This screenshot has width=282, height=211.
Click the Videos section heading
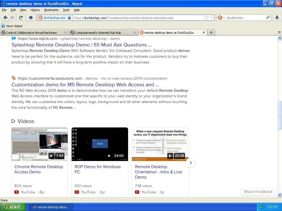click(26, 121)
